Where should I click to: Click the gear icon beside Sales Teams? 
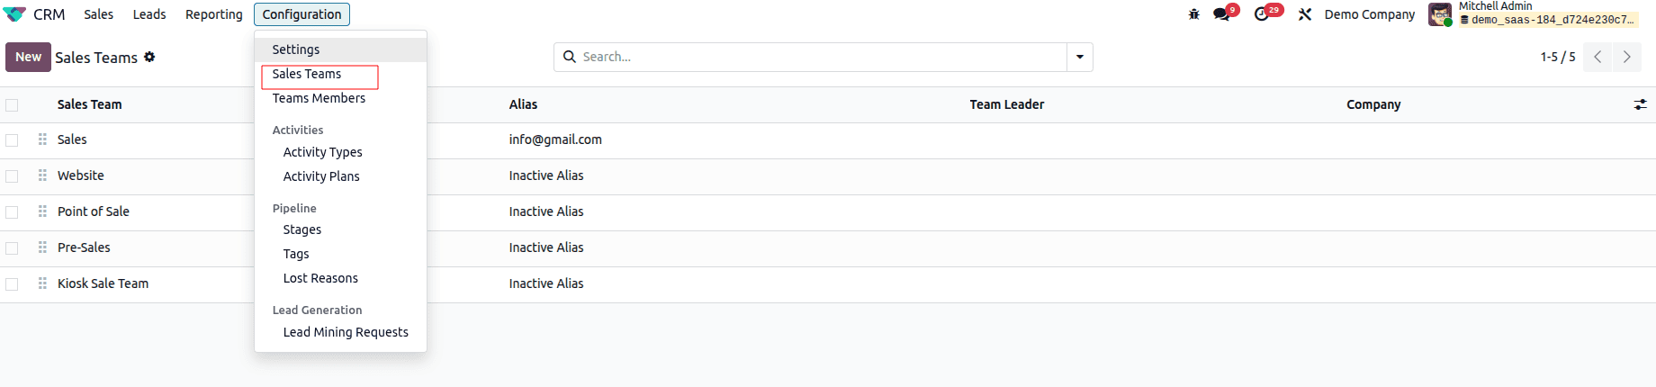tap(149, 57)
